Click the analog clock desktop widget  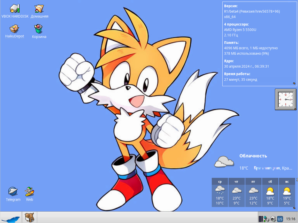click(286, 99)
